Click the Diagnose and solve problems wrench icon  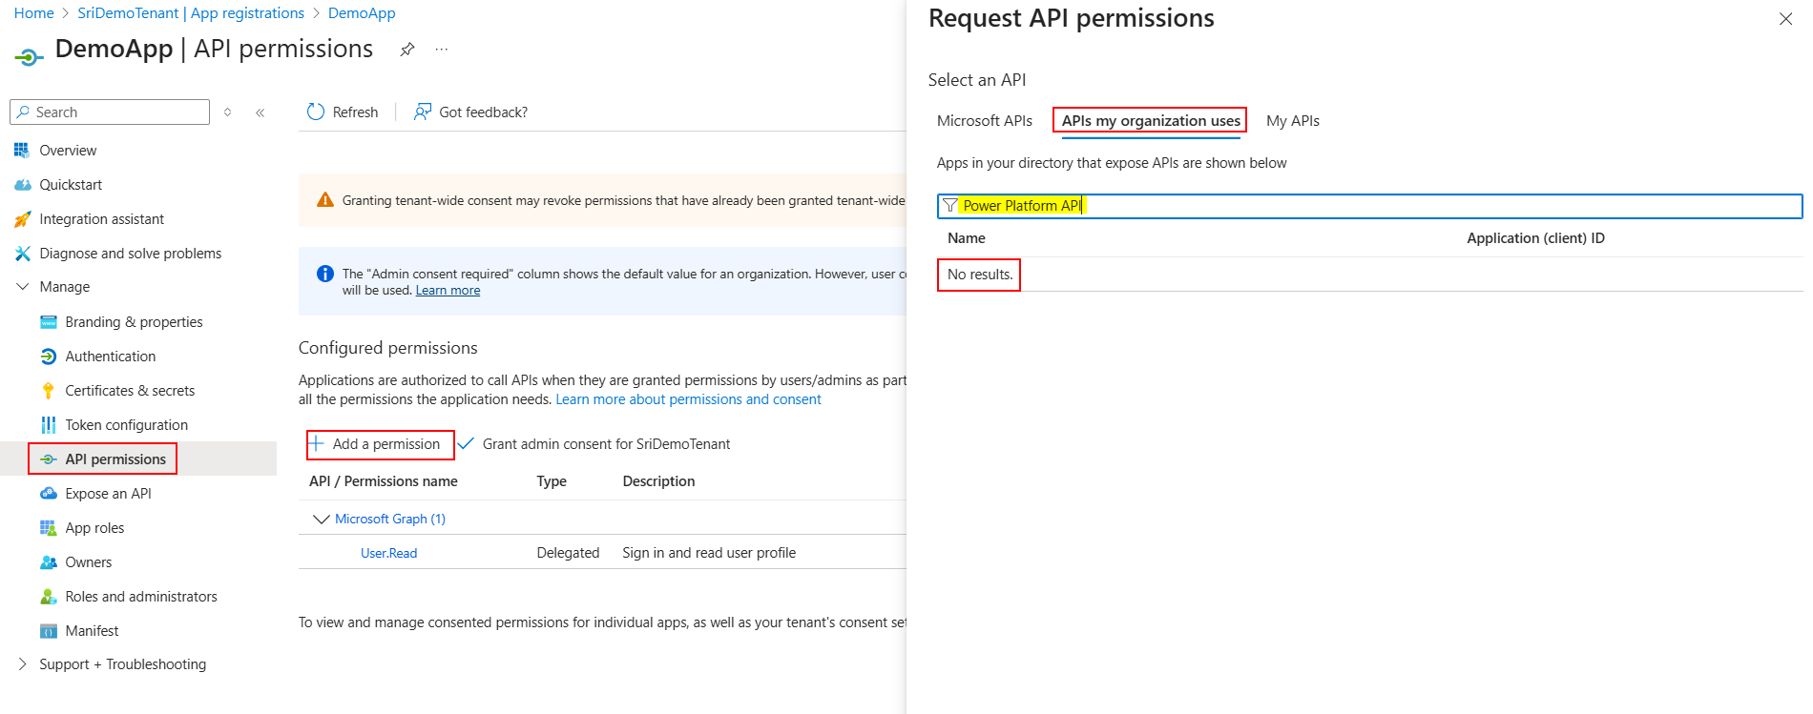23,254
